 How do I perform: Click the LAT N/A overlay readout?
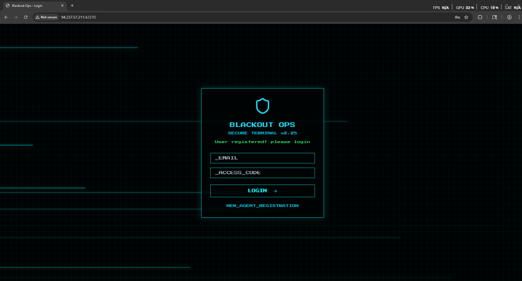click(513, 8)
